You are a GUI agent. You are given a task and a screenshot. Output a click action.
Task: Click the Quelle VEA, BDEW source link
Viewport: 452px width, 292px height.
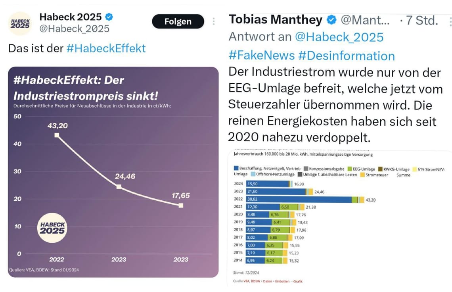[246, 282]
